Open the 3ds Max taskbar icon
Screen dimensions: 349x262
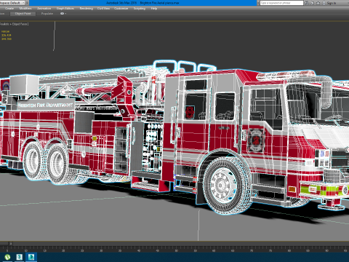click(19, 257)
